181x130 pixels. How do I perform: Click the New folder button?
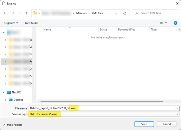click(32, 23)
